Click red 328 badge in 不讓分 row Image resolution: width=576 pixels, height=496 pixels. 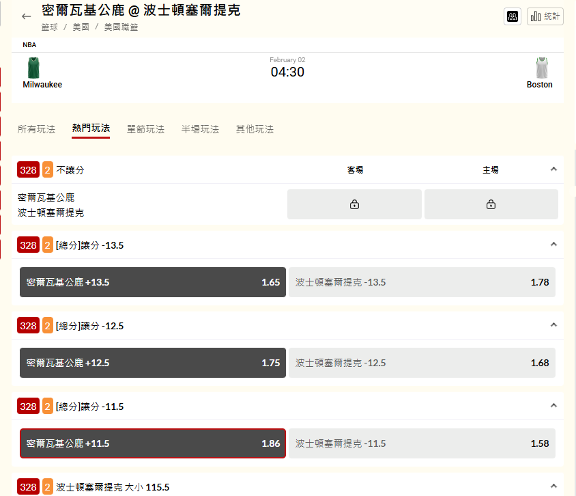coord(28,170)
